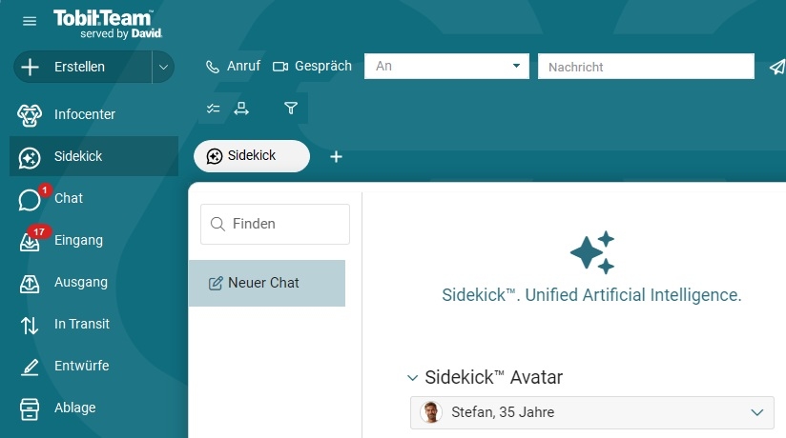The image size is (786, 438).
Task: Collapse the Sidekick Avatar section
Action: click(x=412, y=377)
